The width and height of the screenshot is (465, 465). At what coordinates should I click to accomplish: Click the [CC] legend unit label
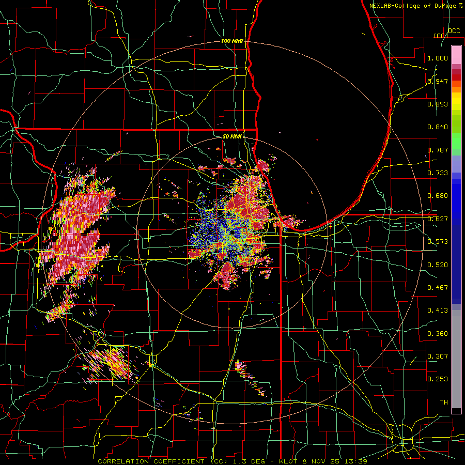(x=441, y=36)
